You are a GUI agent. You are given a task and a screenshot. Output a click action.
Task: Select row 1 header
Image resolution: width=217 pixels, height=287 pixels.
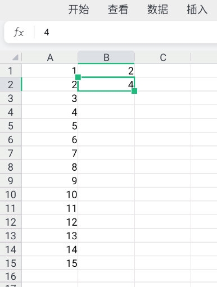pos(11,71)
